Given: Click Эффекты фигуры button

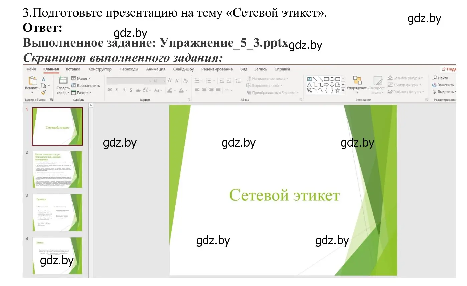Looking at the screenshot, I should (406, 92).
